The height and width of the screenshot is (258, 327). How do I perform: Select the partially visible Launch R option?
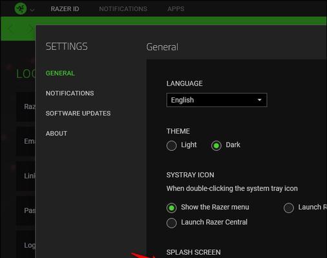pyautogui.click(x=289, y=208)
